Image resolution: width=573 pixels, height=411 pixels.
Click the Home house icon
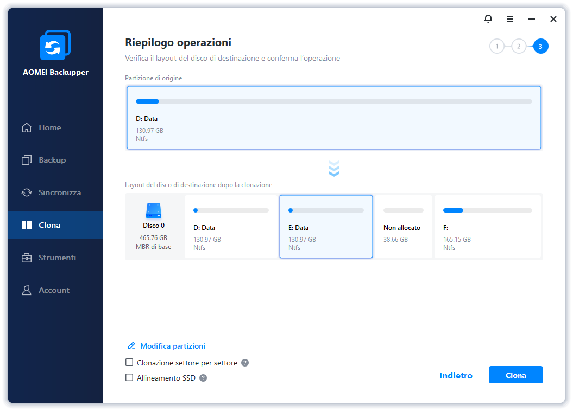(26, 127)
